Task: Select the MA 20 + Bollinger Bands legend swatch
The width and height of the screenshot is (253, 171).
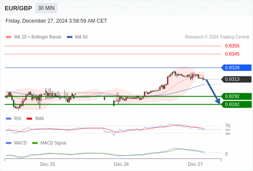Action: click(x=9, y=37)
